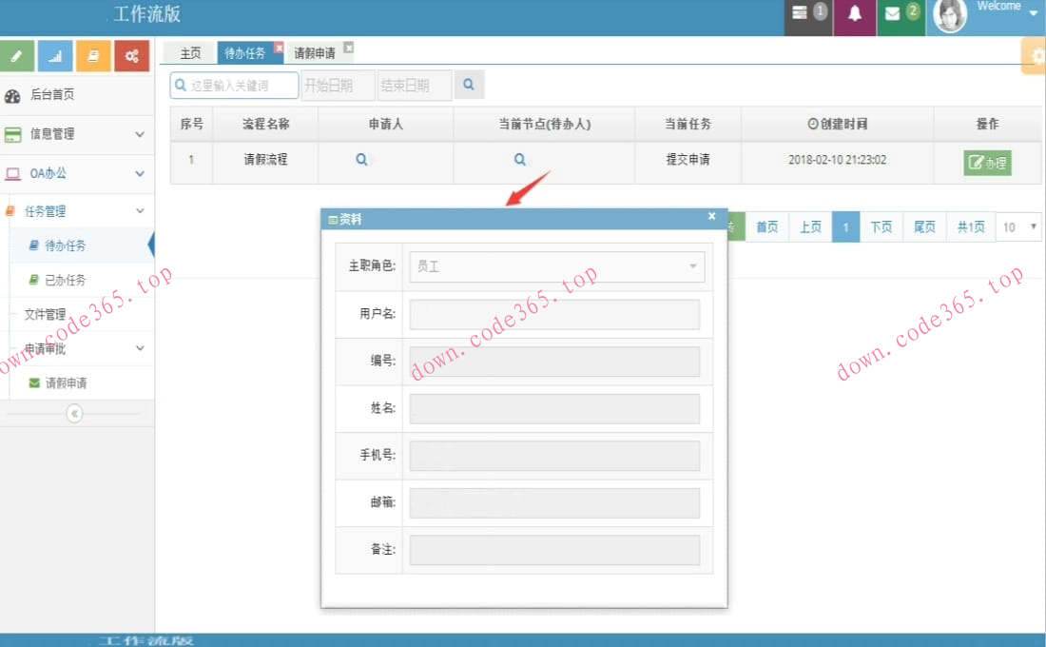Viewport: 1046px width, 647px height.
Task: Open the 主职角色 dropdown
Action: click(x=556, y=266)
